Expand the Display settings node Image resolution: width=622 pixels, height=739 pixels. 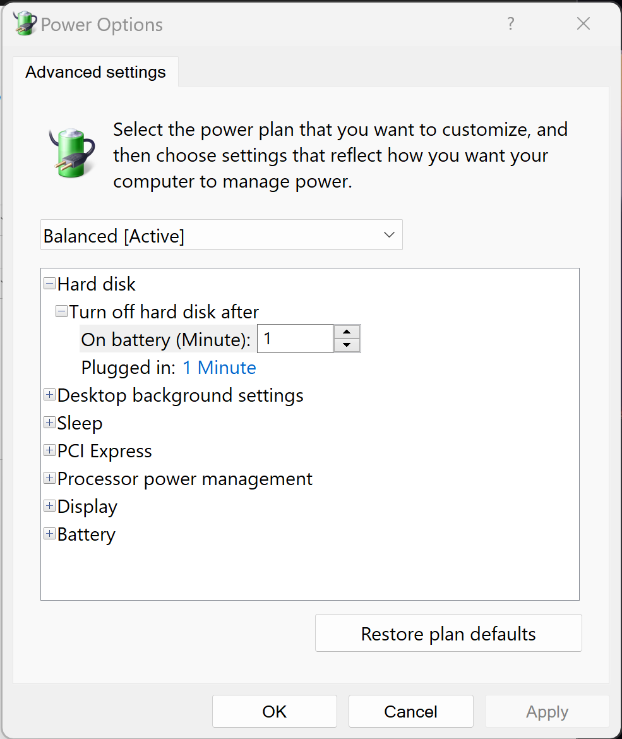[x=49, y=507]
